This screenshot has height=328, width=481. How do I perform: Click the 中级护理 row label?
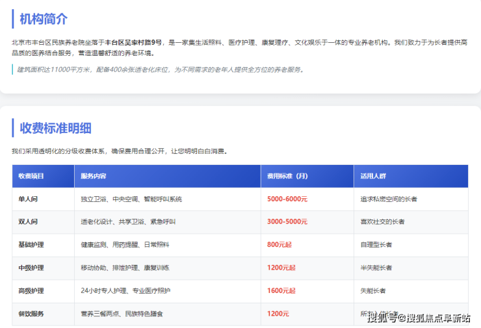31,268
